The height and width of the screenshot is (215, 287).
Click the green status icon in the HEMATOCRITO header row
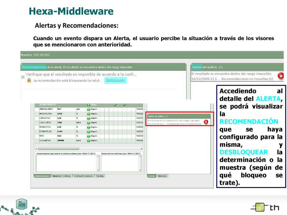tap(89, 105)
